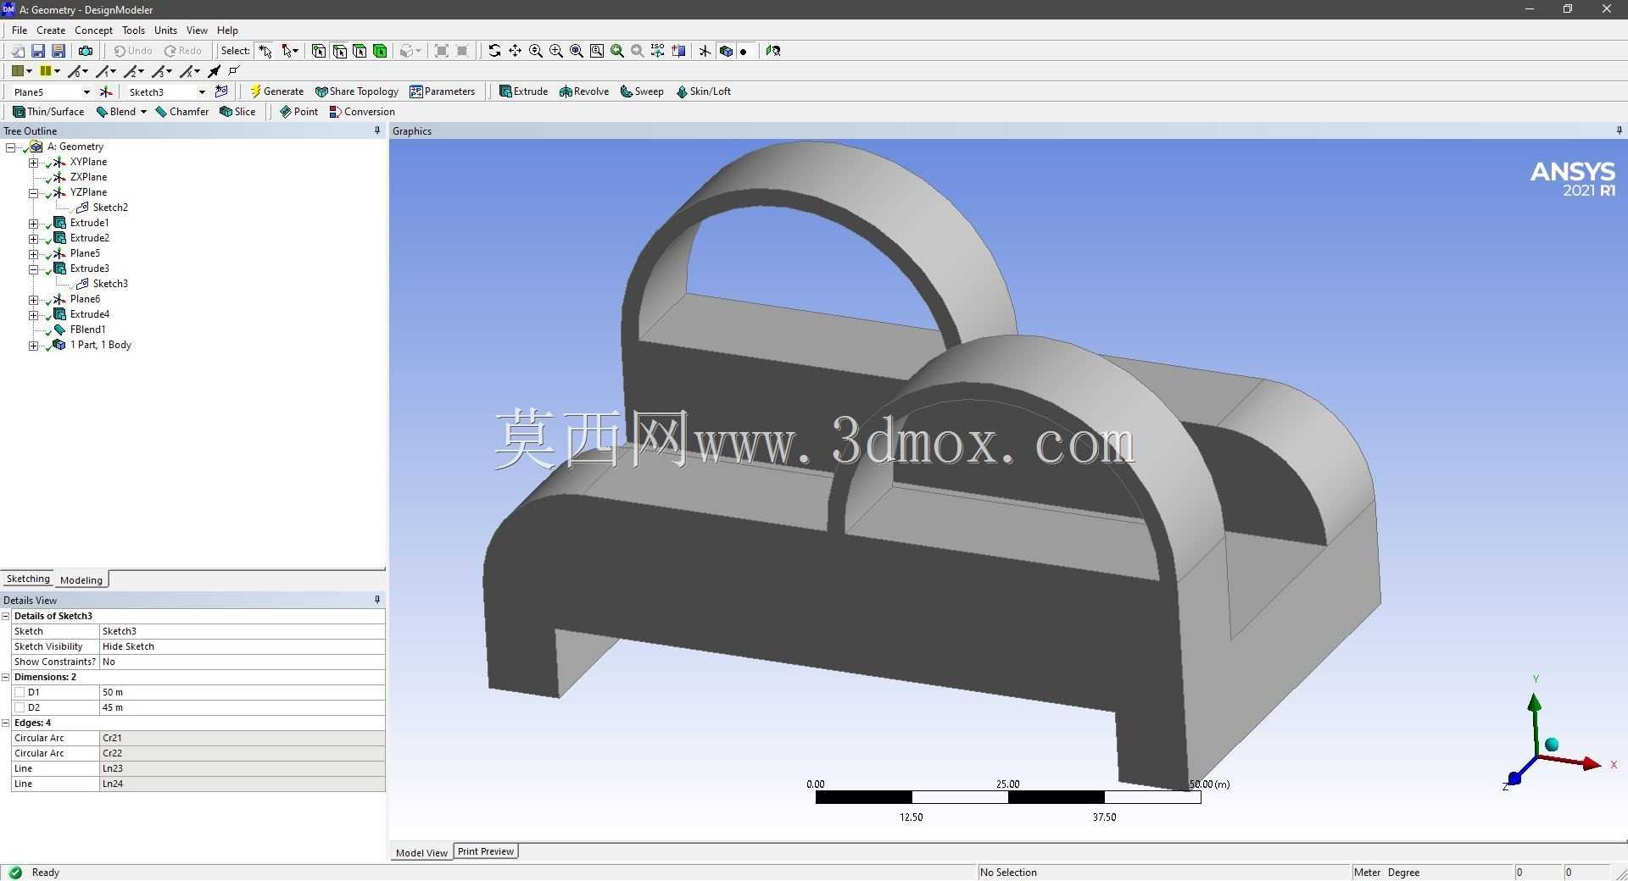Image resolution: width=1628 pixels, height=881 pixels.
Task: Open the selection mode dropdown arrow
Action: 296,51
